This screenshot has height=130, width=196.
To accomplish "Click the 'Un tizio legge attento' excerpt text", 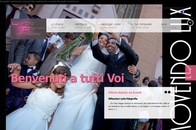I will point(139,106).
